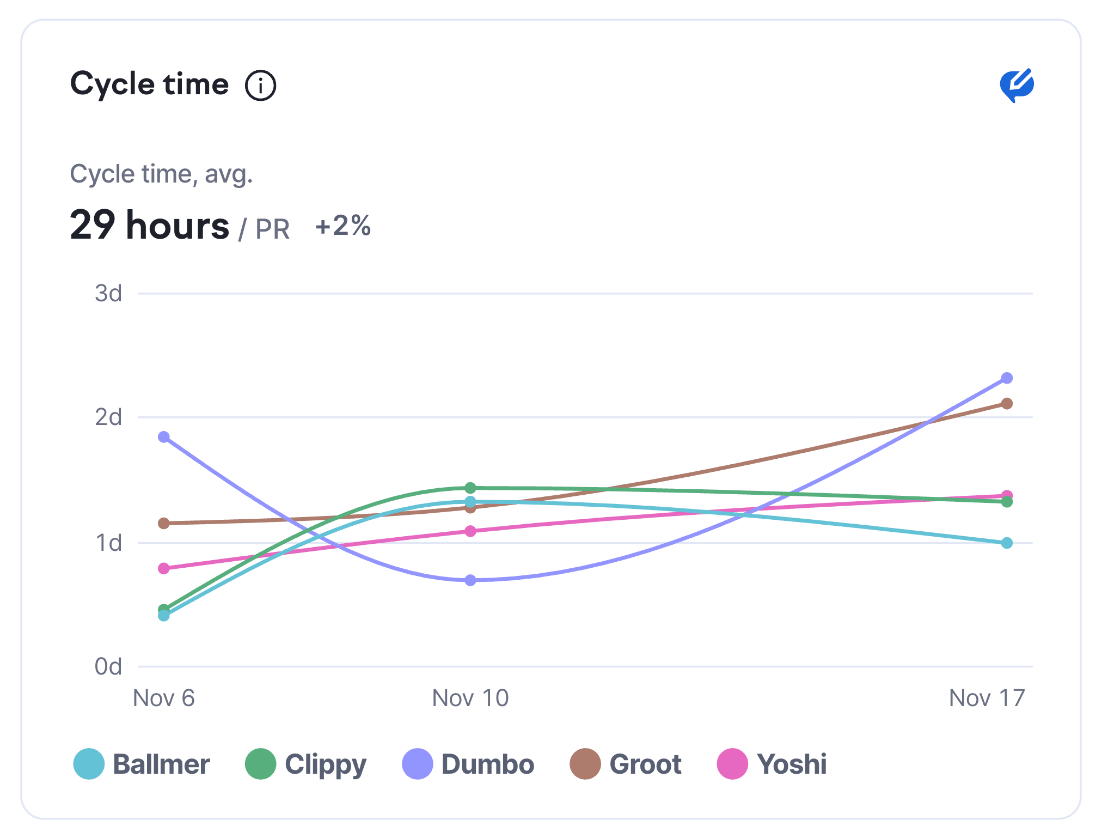Select Groot's Nov 17 data point
Image resolution: width=1102 pixels, height=838 pixels.
(1007, 404)
